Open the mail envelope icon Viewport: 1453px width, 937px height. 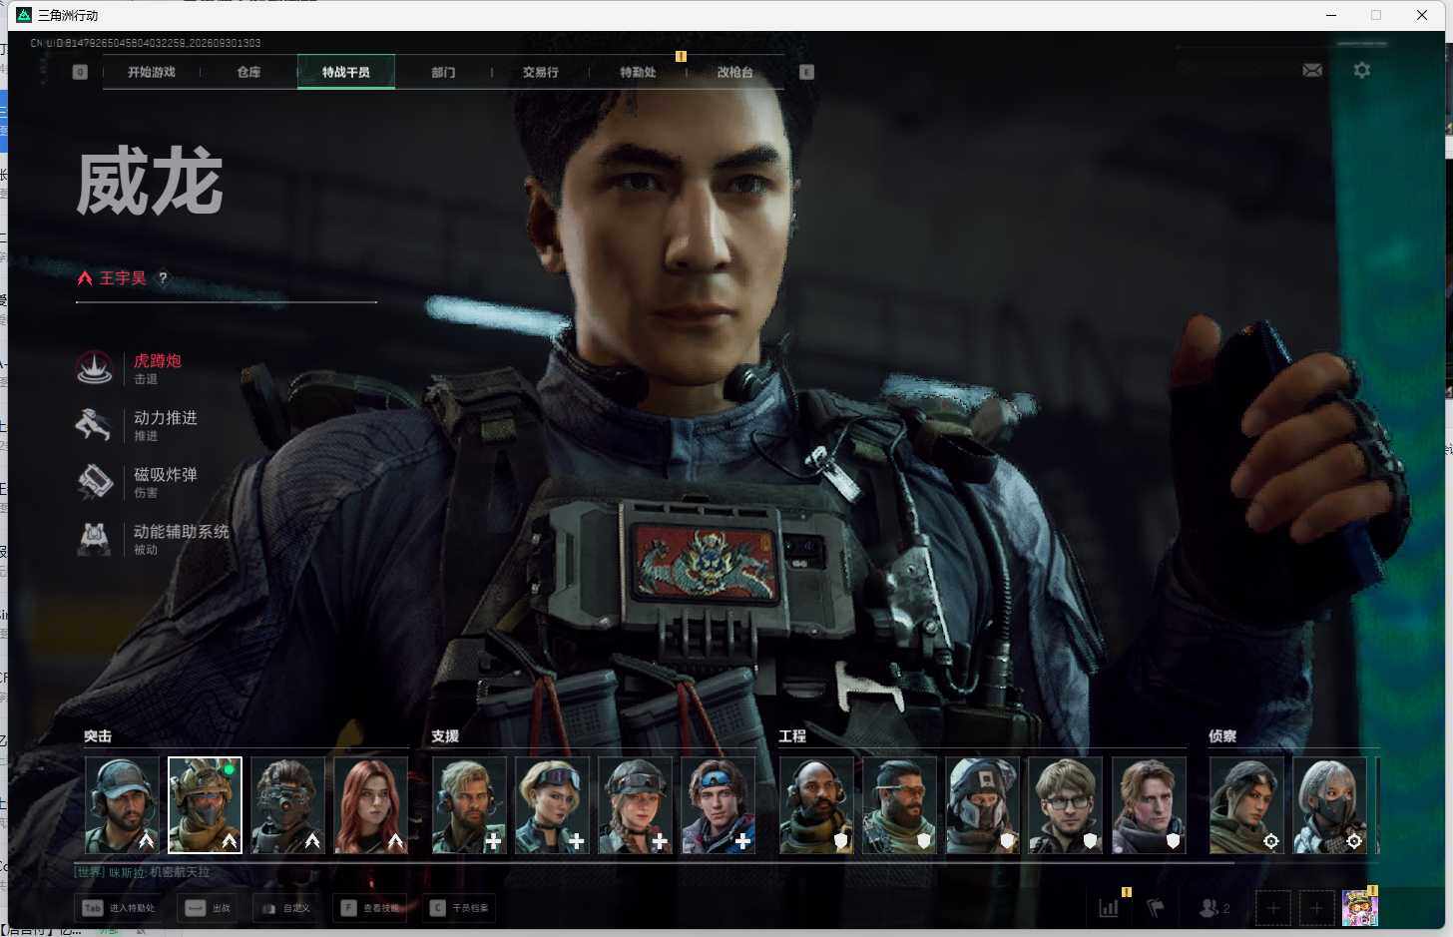coord(1312,70)
